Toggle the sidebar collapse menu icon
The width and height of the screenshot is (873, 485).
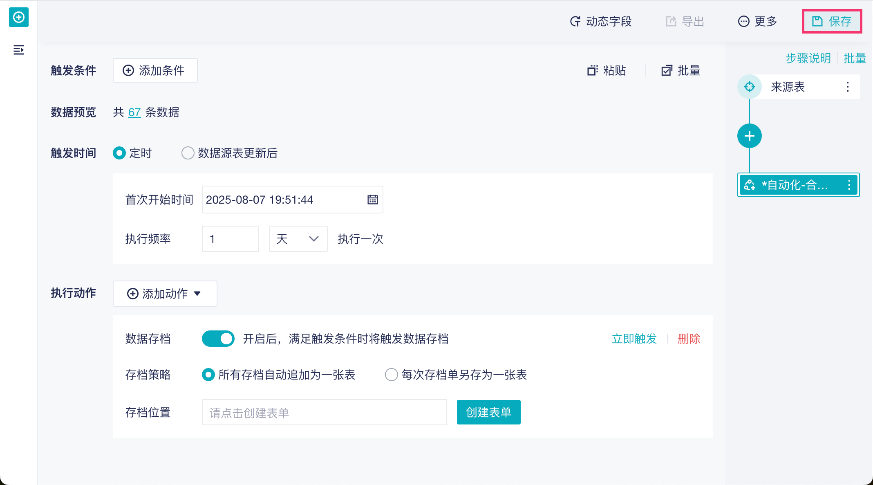(19, 50)
